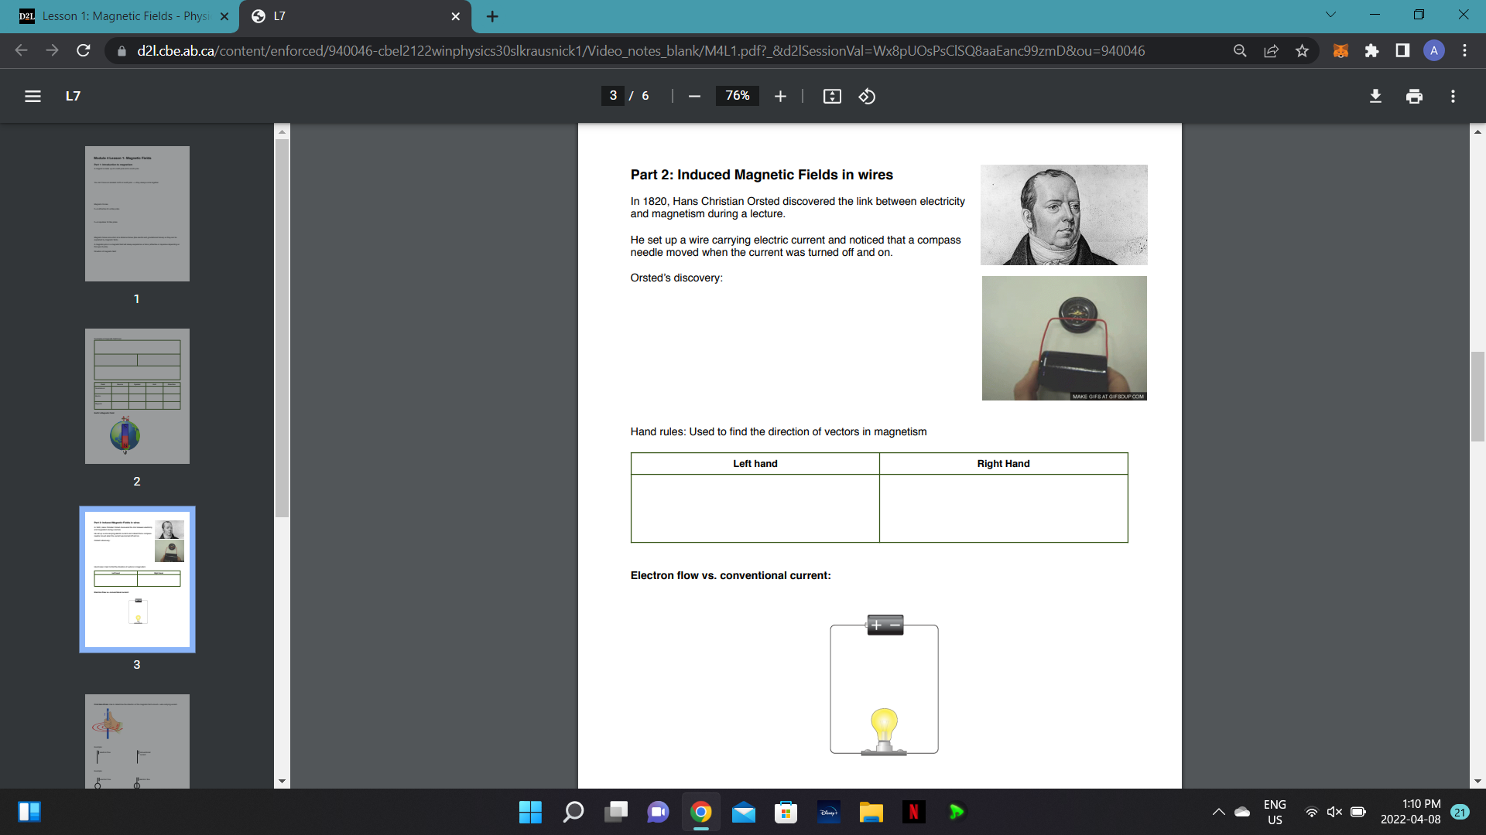Click the zoom in button on toolbar
Viewport: 1486px width, 835px height.
(x=778, y=96)
